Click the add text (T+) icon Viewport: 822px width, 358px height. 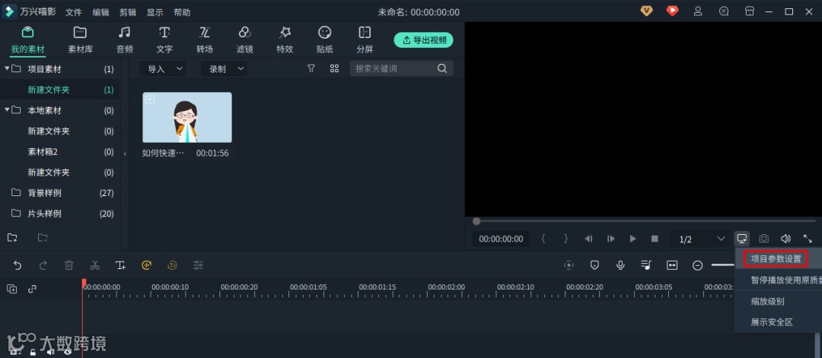pyautogui.click(x=120, y=265)
